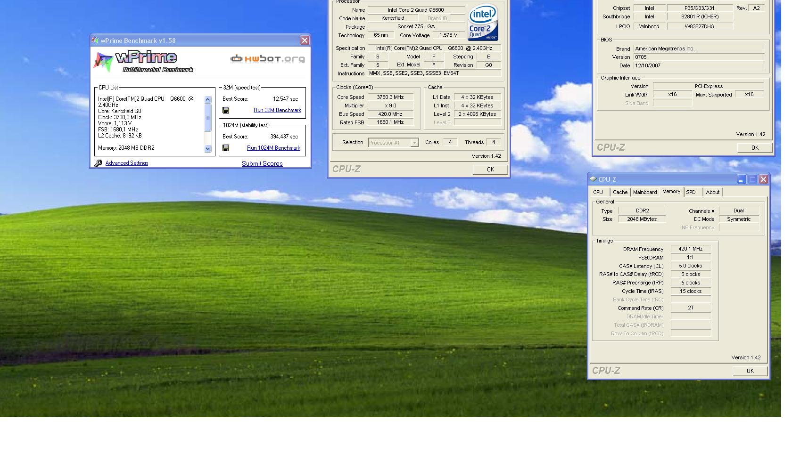
Task: Open the About tab
Action: (713, 192)
